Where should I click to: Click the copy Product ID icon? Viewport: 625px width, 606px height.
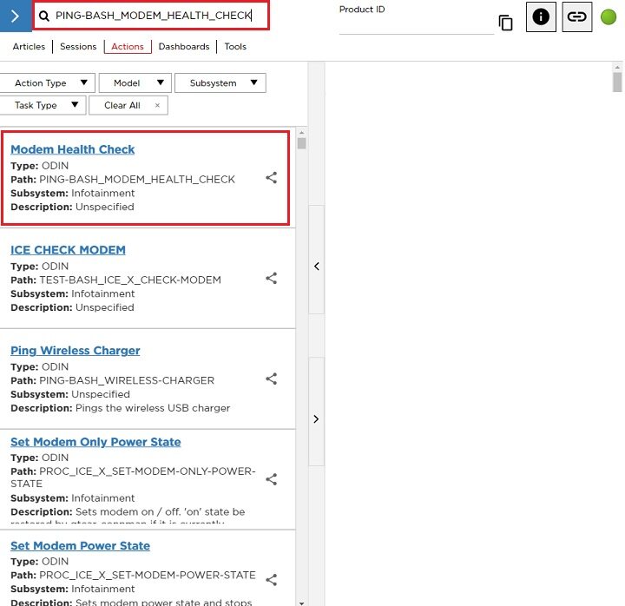[505, 23]
